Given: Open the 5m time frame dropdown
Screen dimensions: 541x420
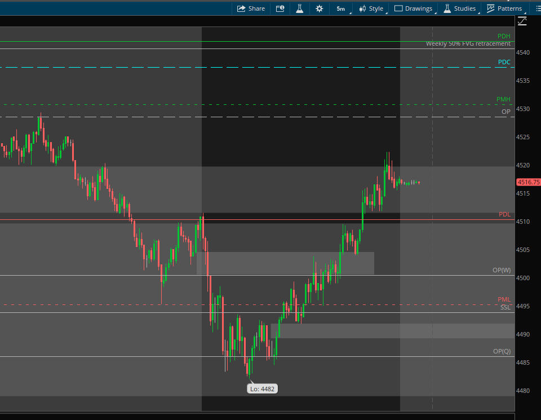Looking at the screenshot, I should tap(341, 8).
